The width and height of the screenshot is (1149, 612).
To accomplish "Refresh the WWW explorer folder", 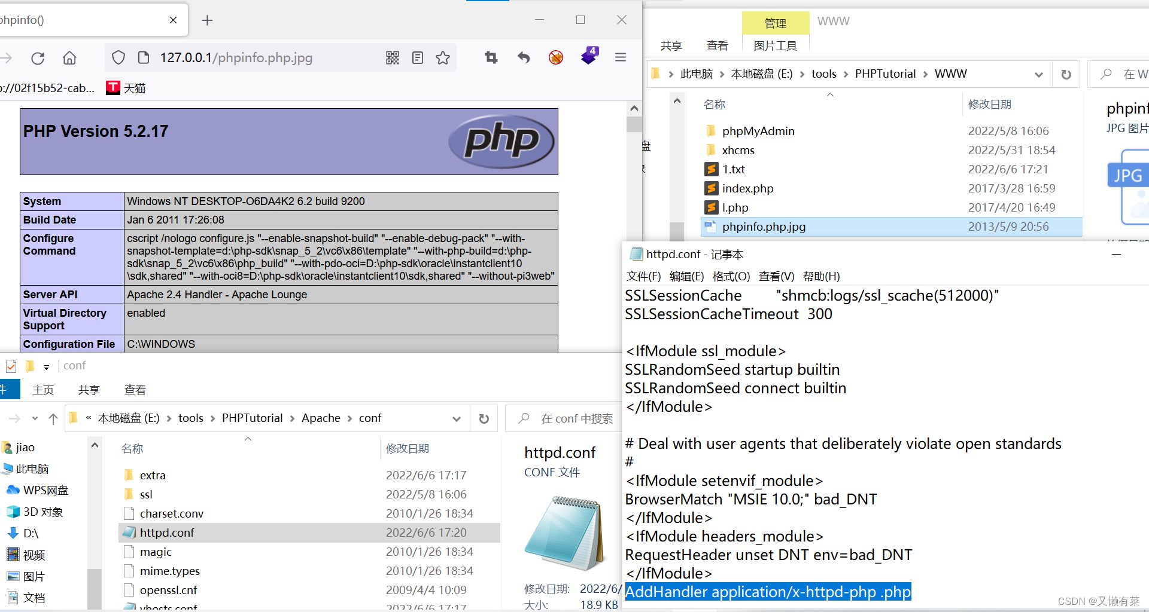I will click(1066, 74).
